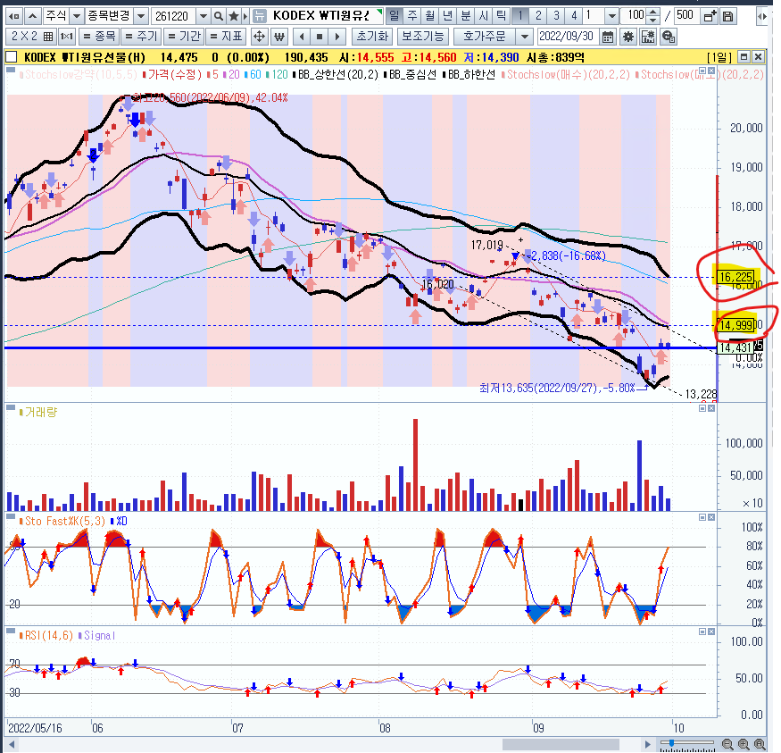Open the 종목변경 dropdown arrow
Screen dimensions: 781x753
141,16
